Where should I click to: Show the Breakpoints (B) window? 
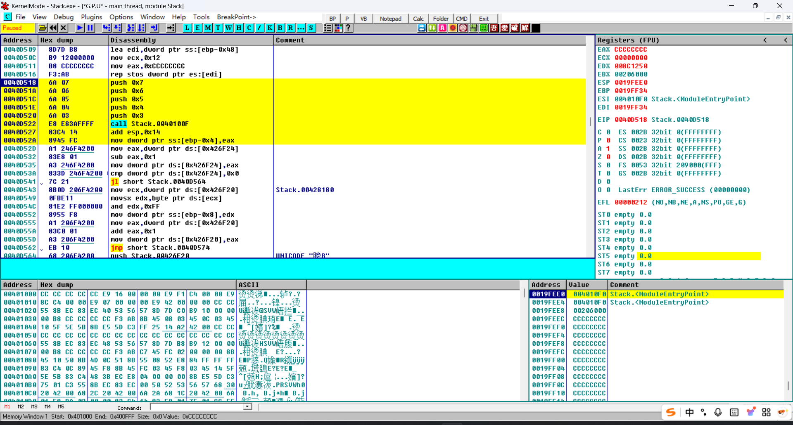[x=280, y=28]
